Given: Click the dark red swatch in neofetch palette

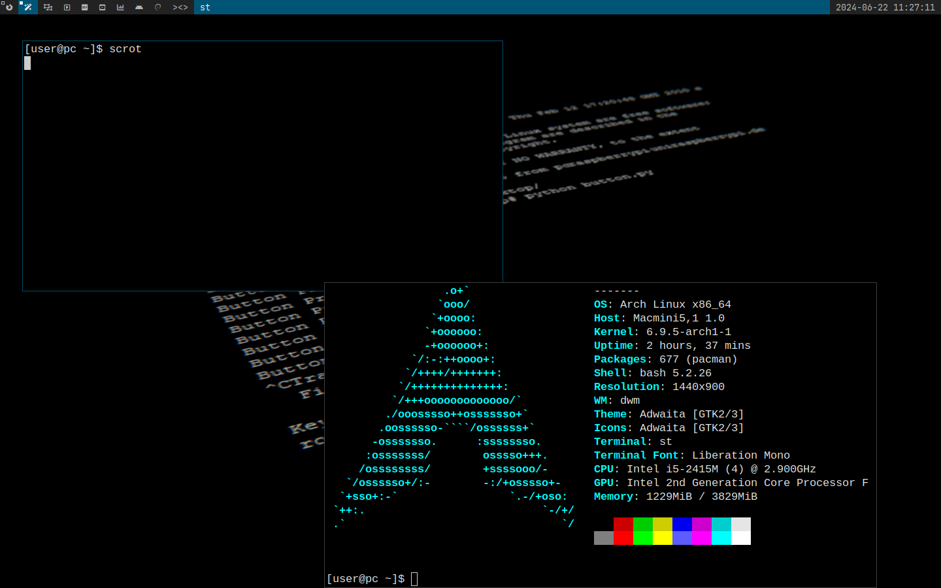Looking at the screenshot, I should pos(623,524).
